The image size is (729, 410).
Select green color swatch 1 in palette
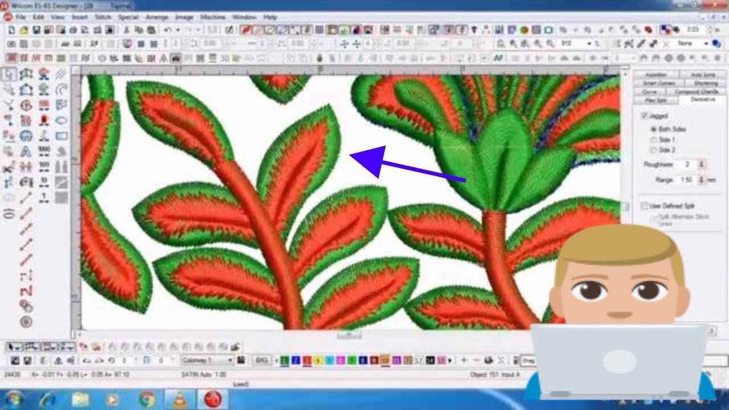pos(284,360)
